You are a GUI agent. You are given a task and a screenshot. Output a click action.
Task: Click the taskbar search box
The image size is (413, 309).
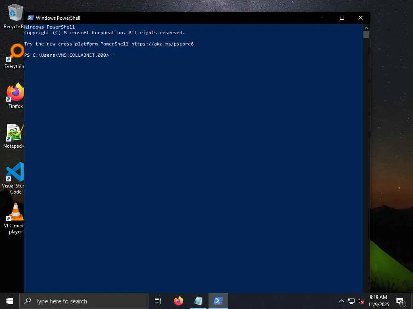point(84,301)
